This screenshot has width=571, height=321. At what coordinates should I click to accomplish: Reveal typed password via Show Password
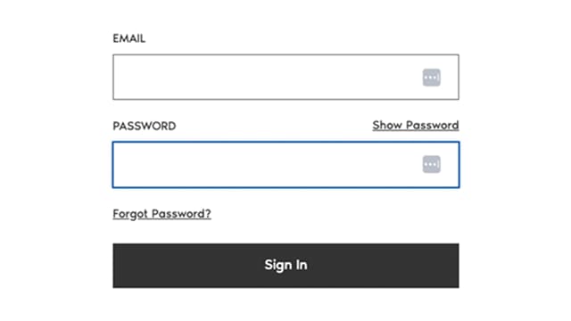click(x=416, y=125)
